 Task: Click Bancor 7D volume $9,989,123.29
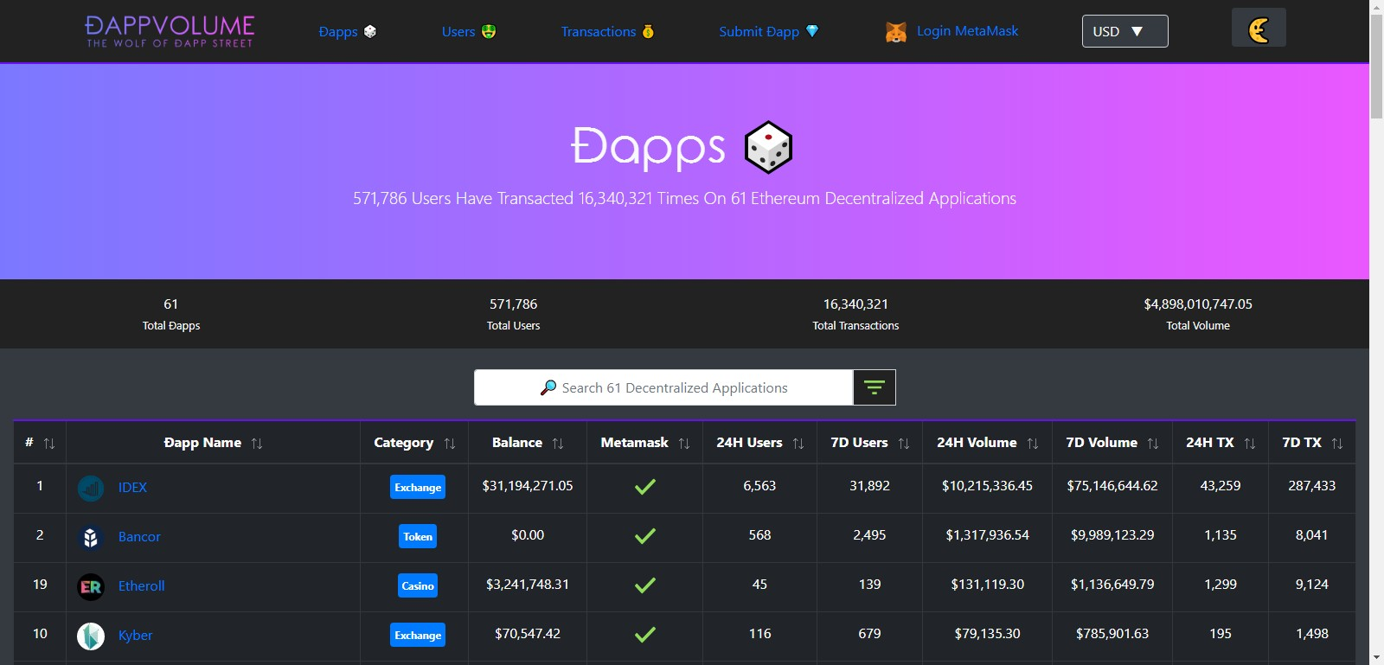click(1112, 535)
